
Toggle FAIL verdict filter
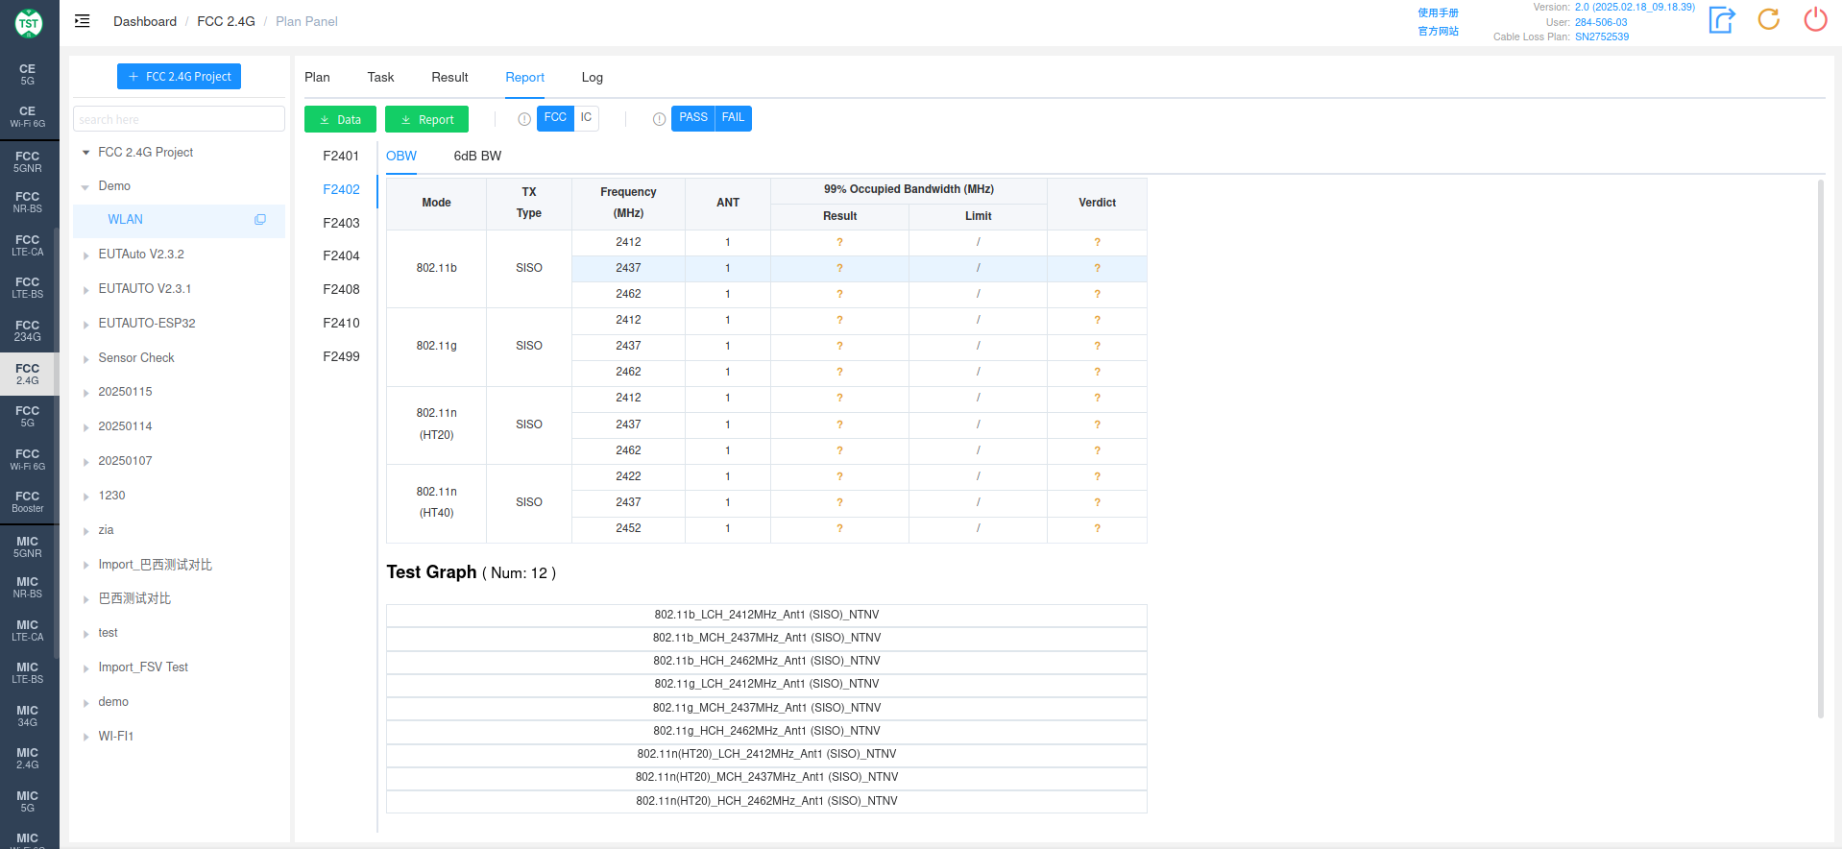[733, 118]
